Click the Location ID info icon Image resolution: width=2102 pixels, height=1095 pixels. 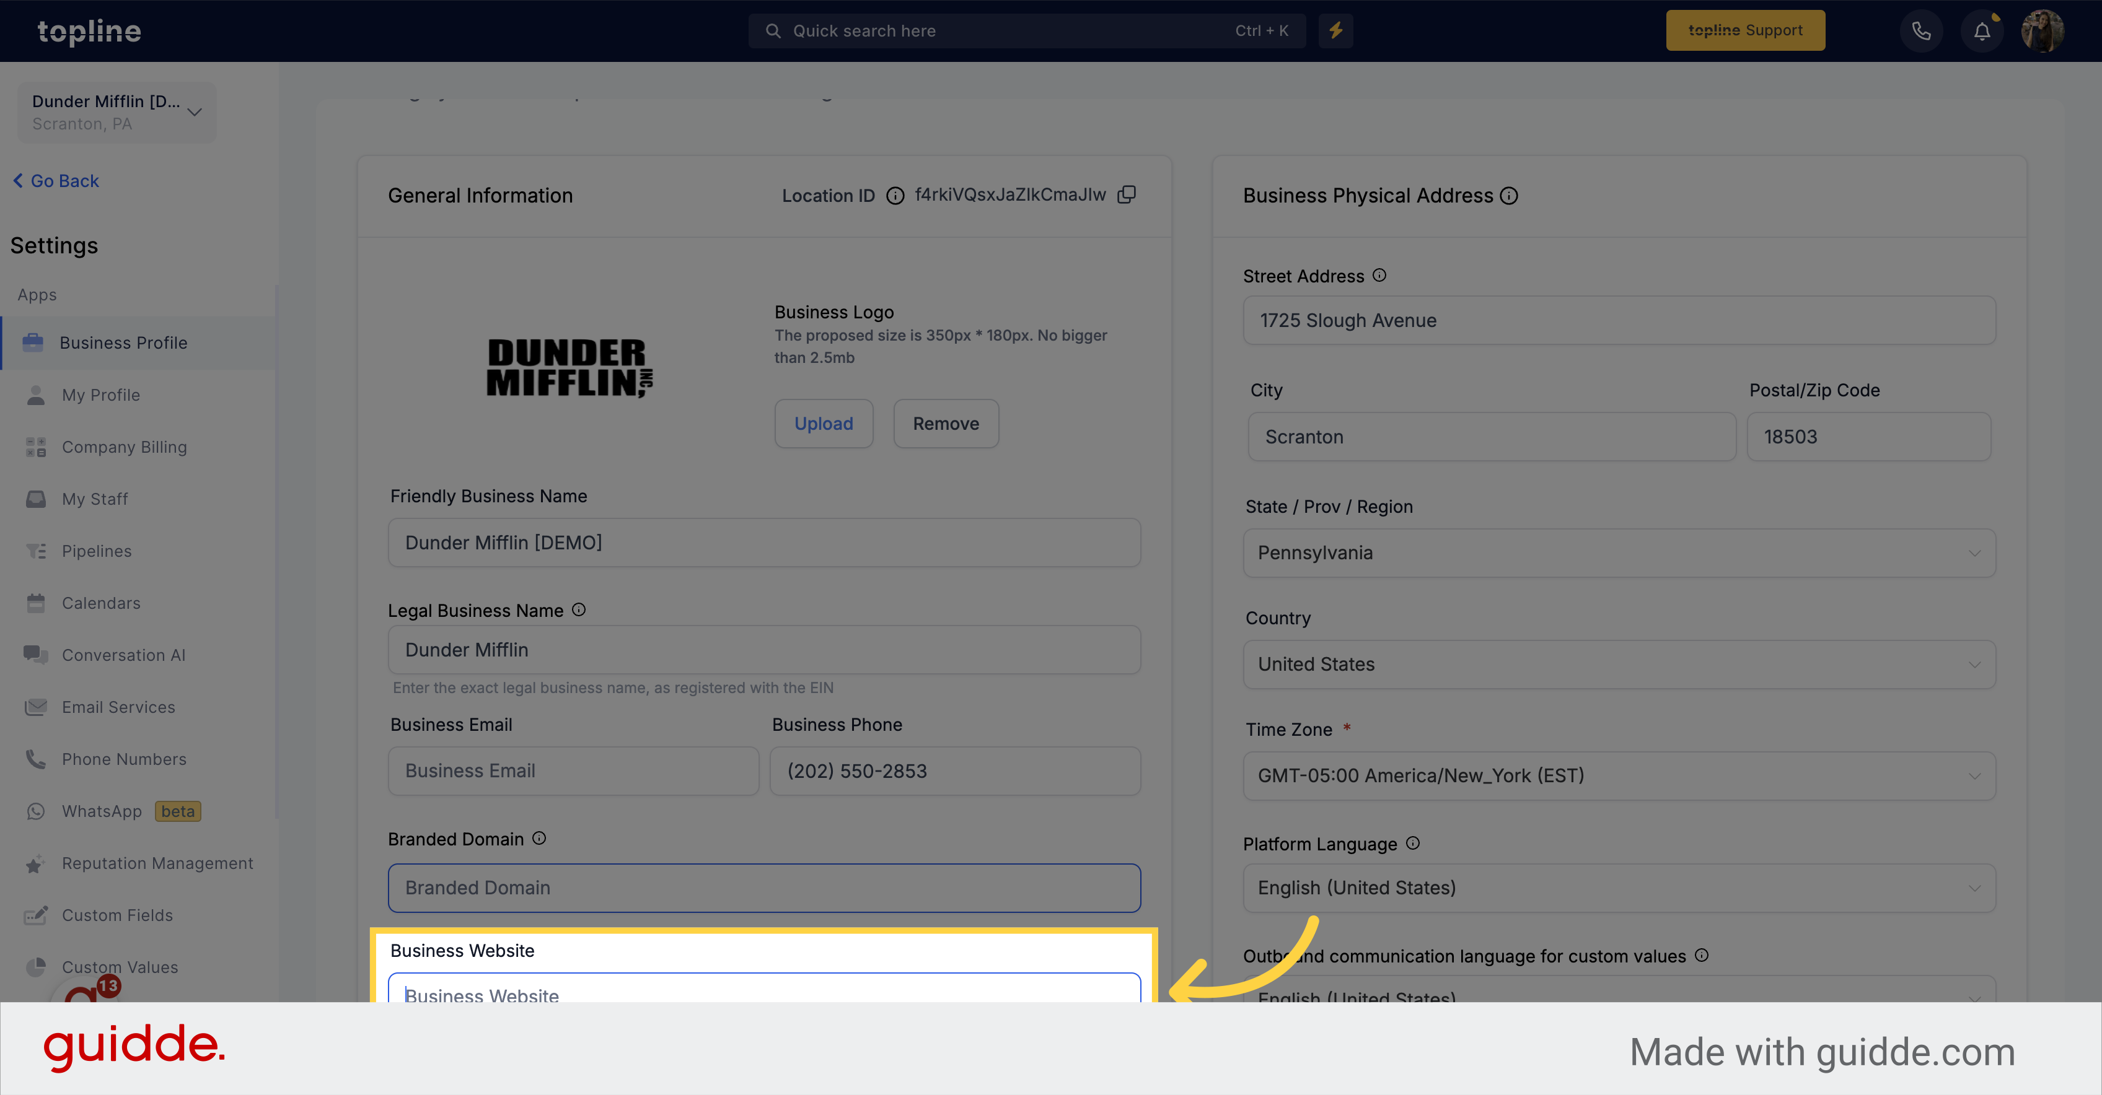point(895,196)
